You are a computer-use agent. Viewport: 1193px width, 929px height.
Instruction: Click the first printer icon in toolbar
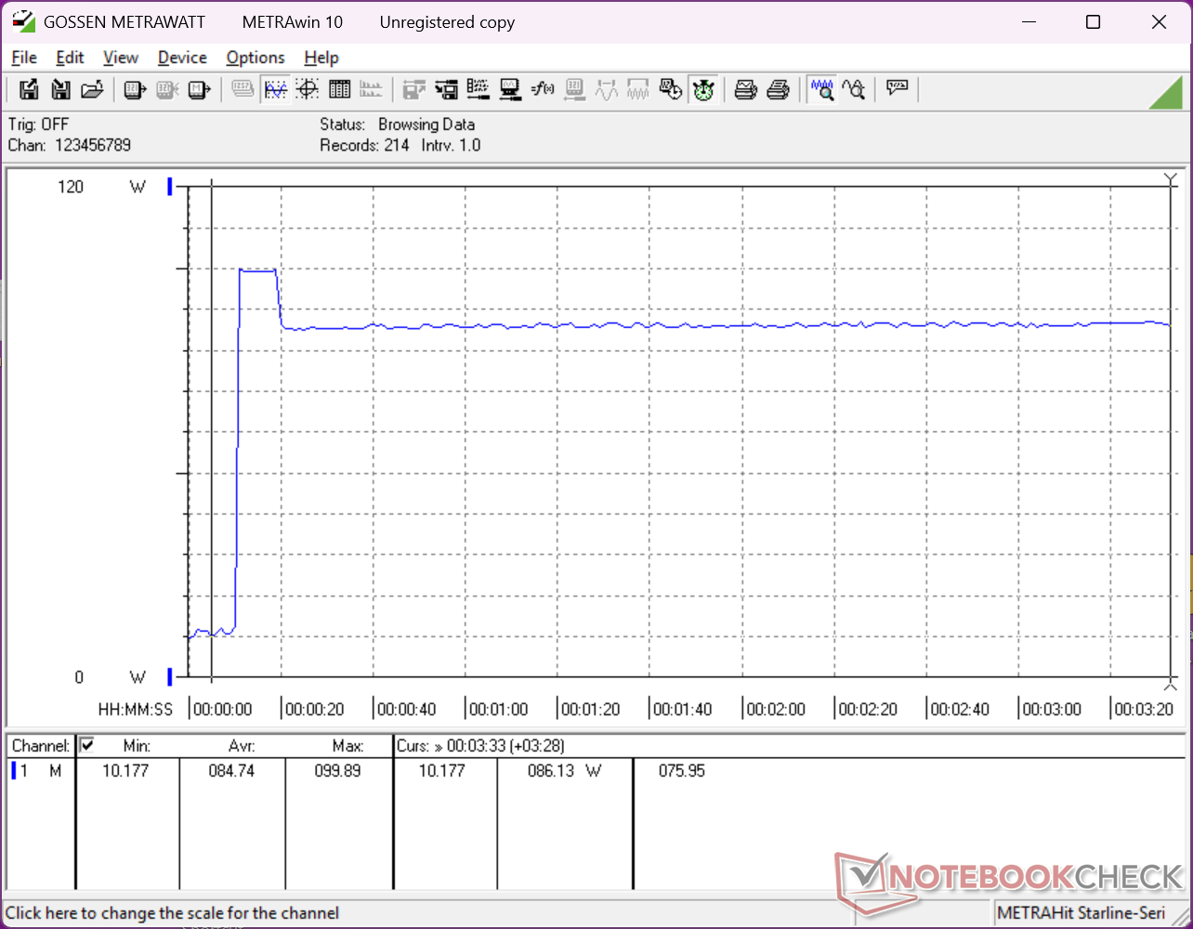coord(745,90)
